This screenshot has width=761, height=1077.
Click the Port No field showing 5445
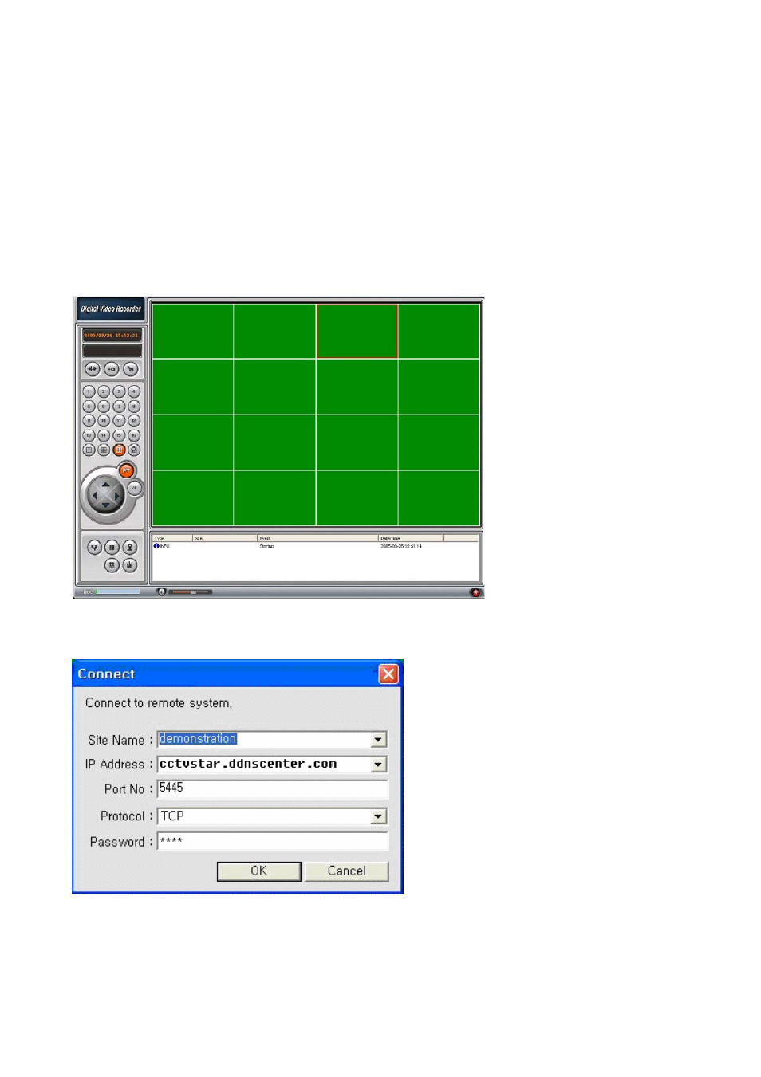(273, 789)
